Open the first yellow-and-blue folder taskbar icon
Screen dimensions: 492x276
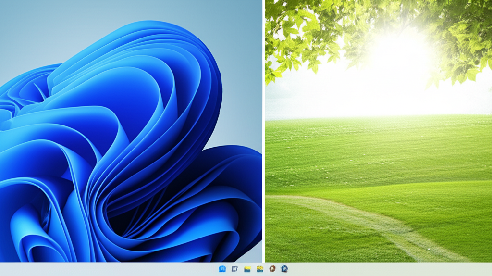click(x=247, y=269)
